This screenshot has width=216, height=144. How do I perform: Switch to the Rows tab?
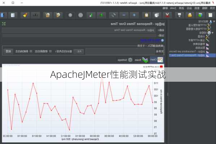[x=142, y=60]
